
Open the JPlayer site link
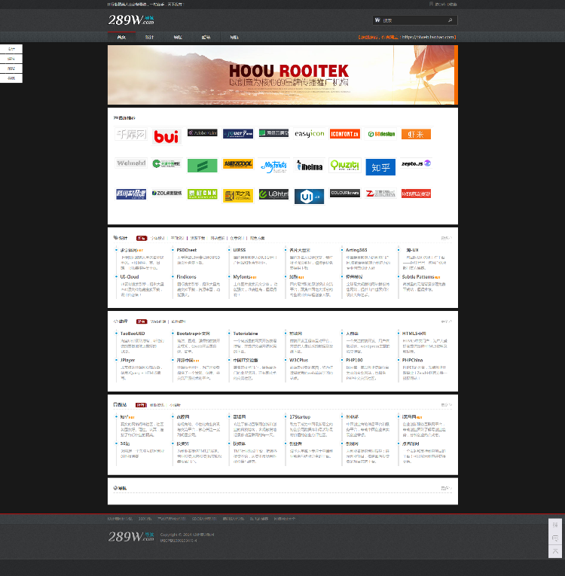tap(127, 361)
